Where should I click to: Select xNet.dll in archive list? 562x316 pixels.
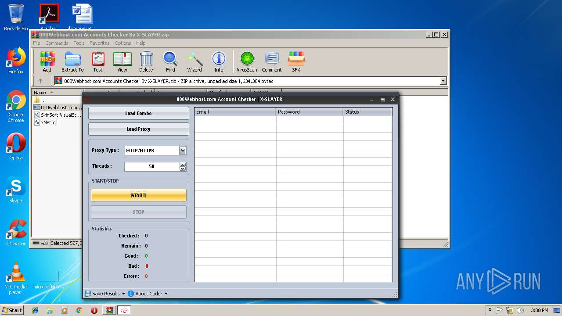click(x=46, y=122)
